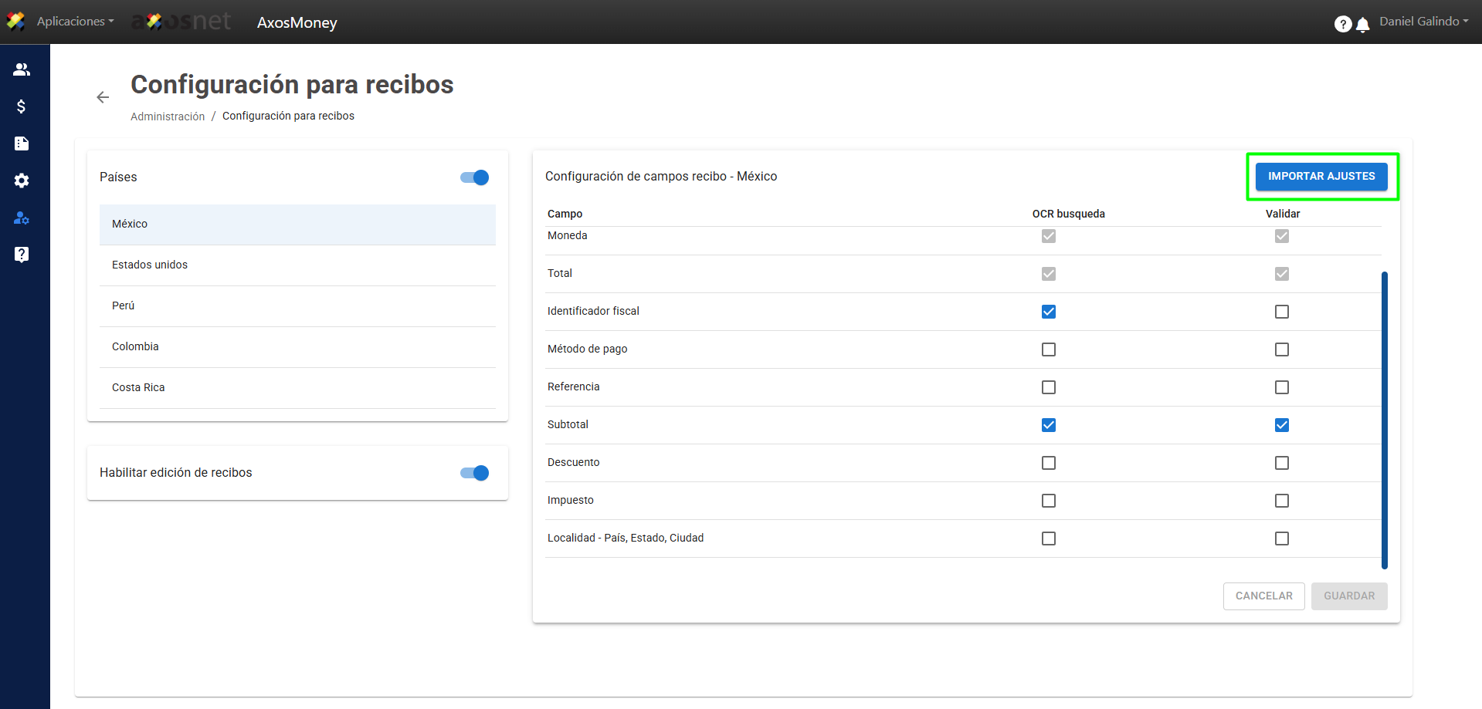1482x709 pixels.
Task: Open the Daniel Galindo user dropdown
Action: tap(1423, 22)
